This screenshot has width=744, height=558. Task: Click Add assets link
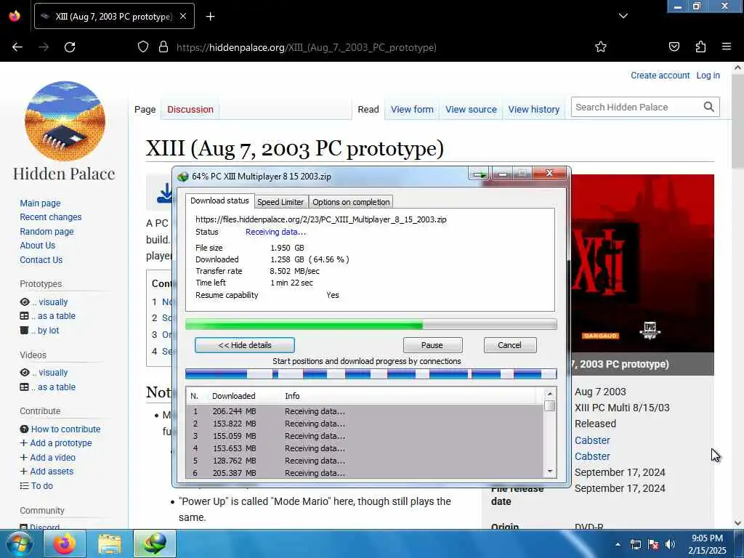pos(52,471)
